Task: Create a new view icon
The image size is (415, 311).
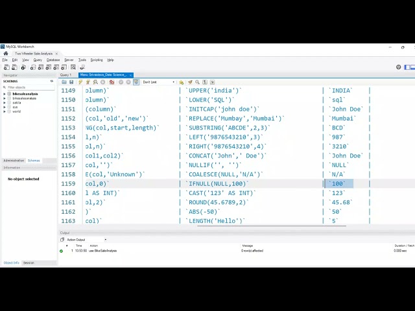Action: (49, 67)
